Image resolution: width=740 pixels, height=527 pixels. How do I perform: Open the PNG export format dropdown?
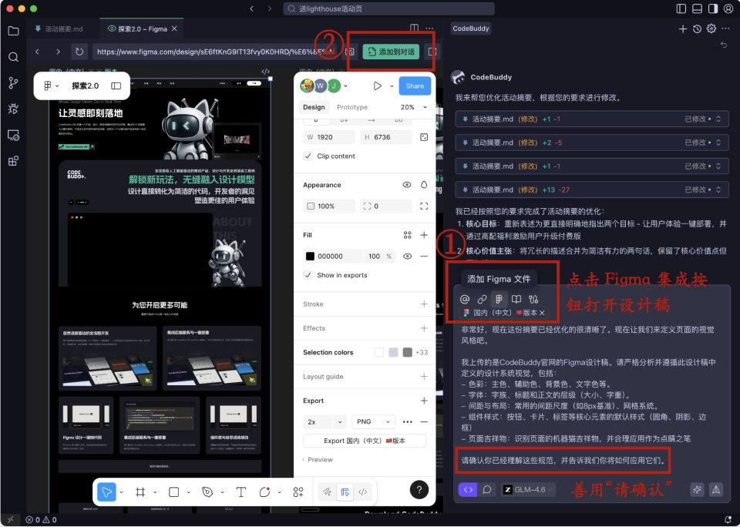click(x=373, y=421)
